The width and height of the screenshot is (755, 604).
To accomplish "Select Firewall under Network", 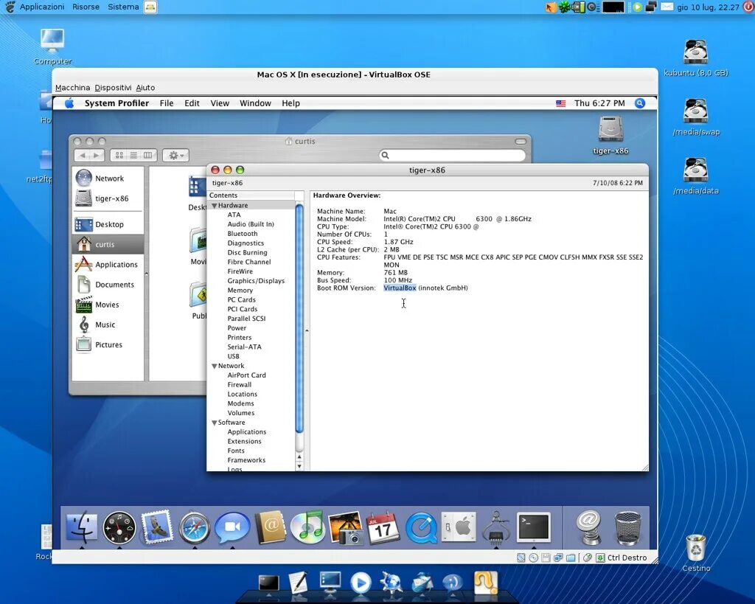I will point(240,385).
